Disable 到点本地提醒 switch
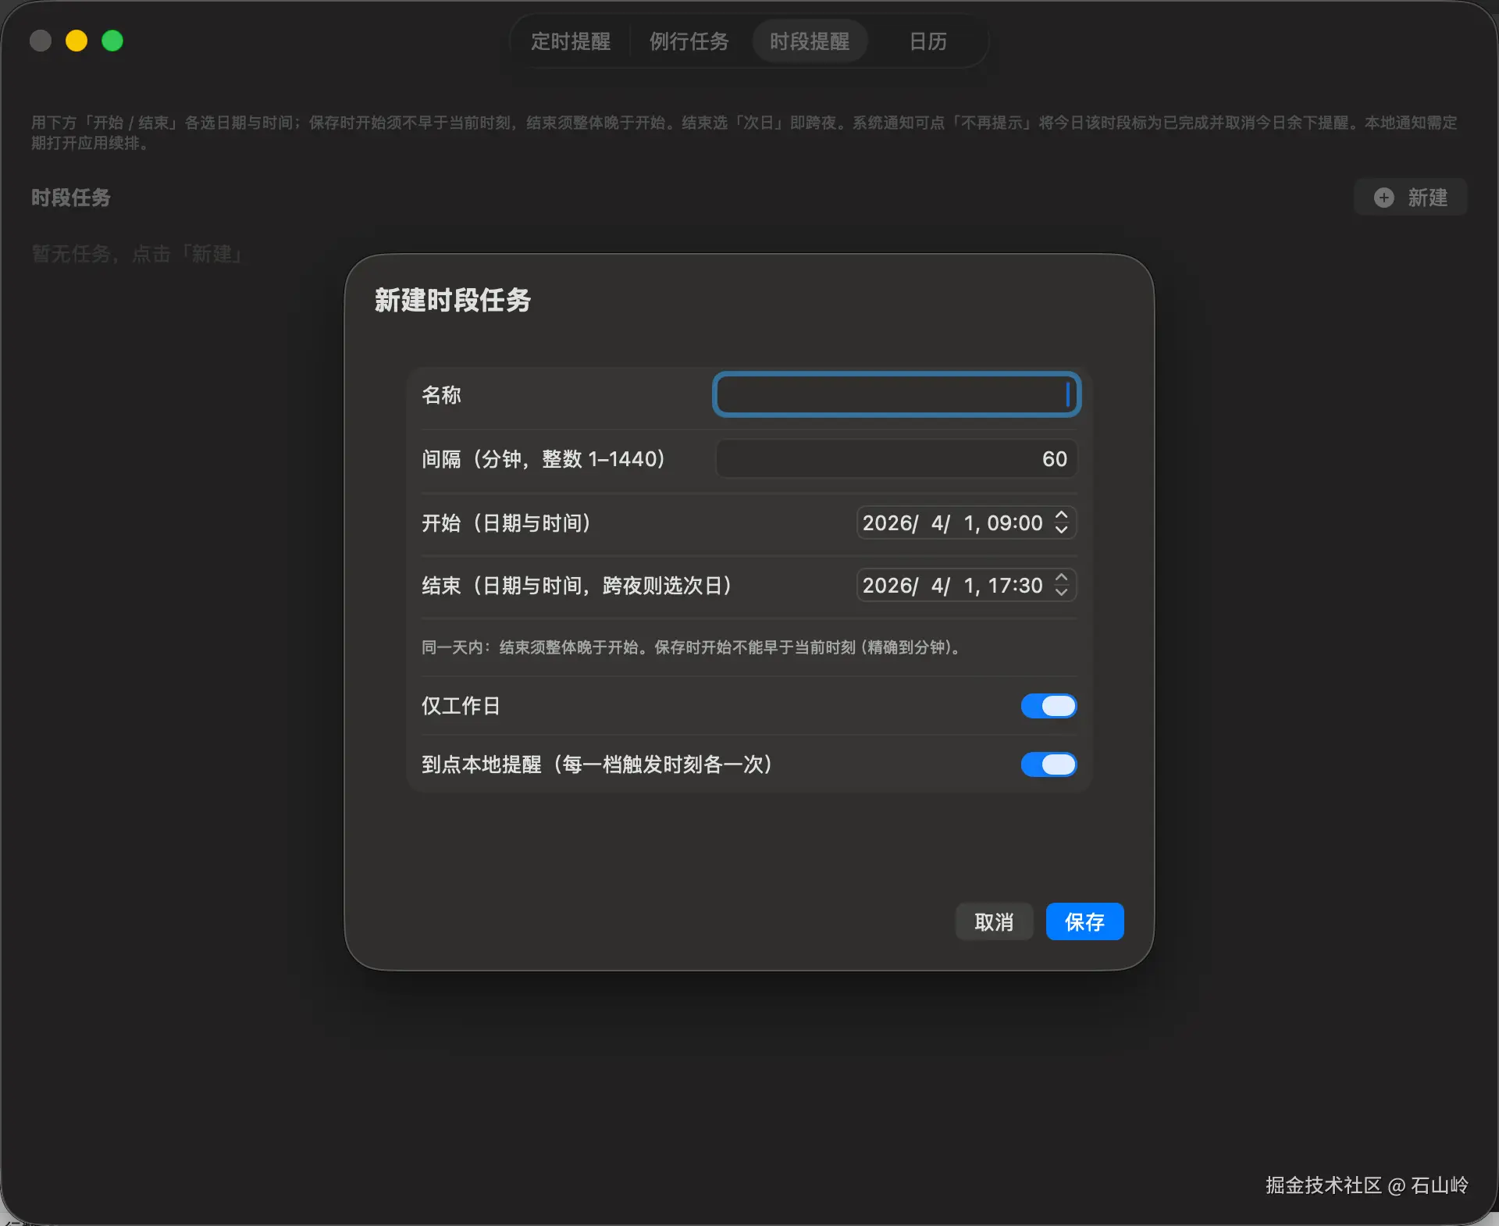 (1049, 764)
